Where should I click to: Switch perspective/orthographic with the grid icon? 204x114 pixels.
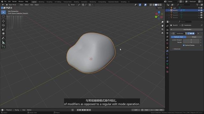[162, 33]
